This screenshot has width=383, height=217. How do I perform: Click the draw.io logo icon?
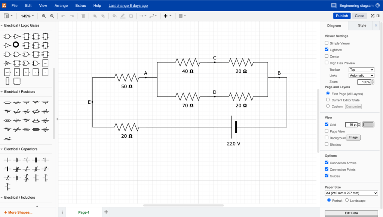[4, 5]
